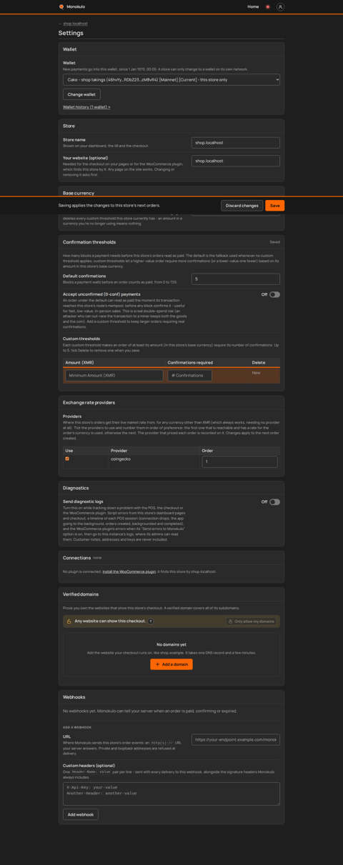Click the Confirmations required column header
This screenshot has width=343, height=865.
tap(190, 362)
